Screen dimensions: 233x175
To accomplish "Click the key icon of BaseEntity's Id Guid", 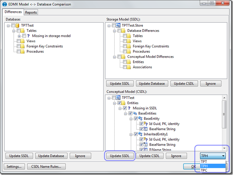I will tap(145, 124).
